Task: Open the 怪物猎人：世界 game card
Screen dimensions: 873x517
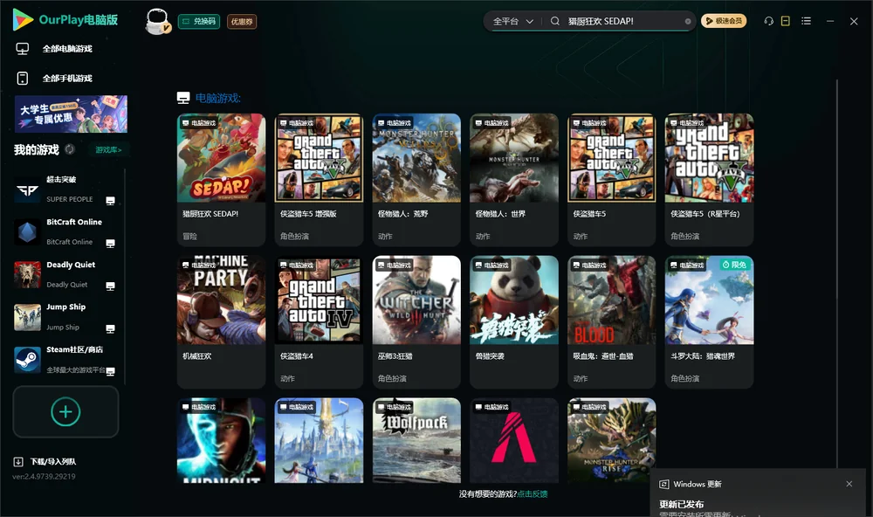Action: (x=514, y=179)
